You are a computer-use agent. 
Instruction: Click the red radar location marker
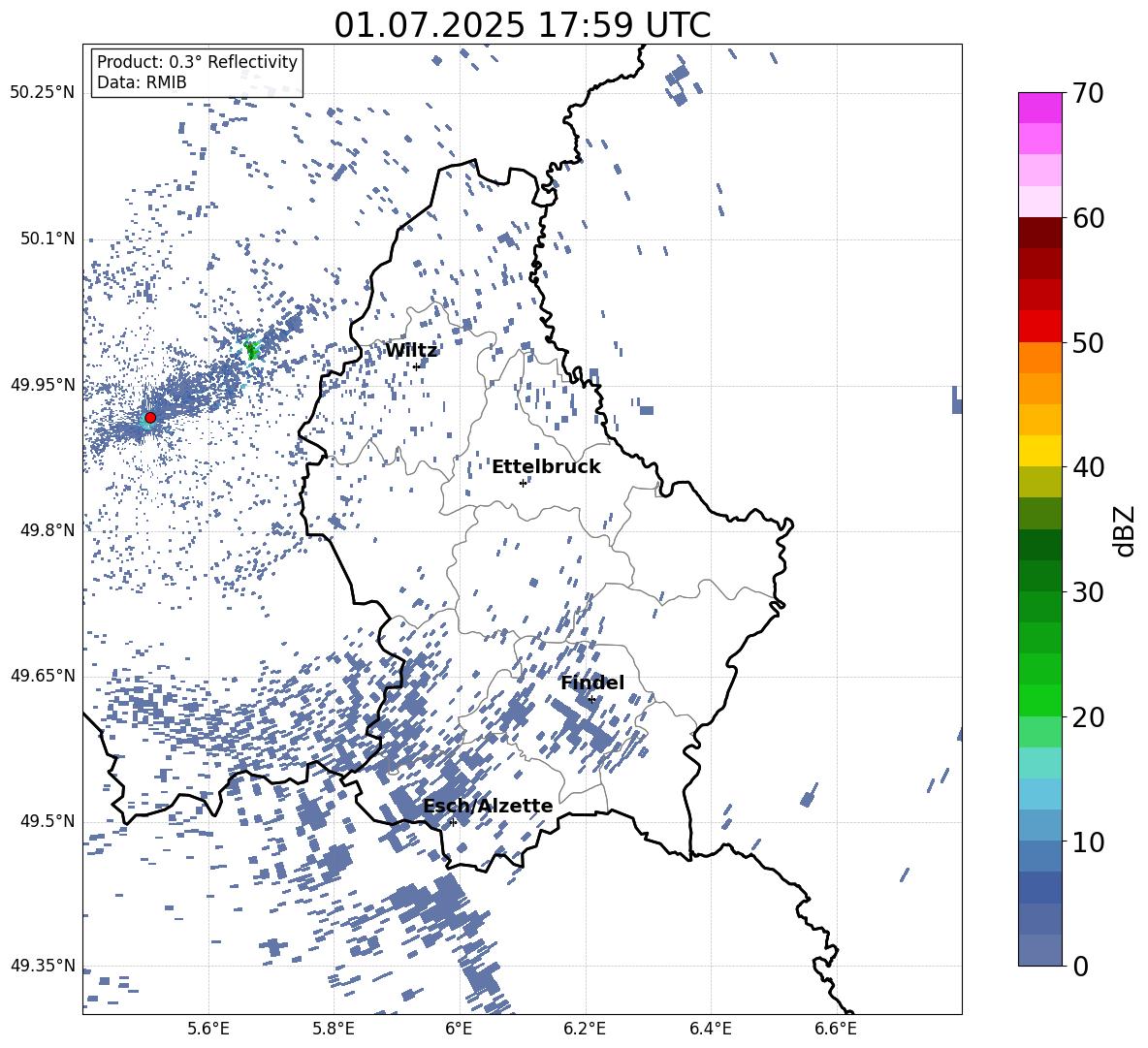point(150,418)
